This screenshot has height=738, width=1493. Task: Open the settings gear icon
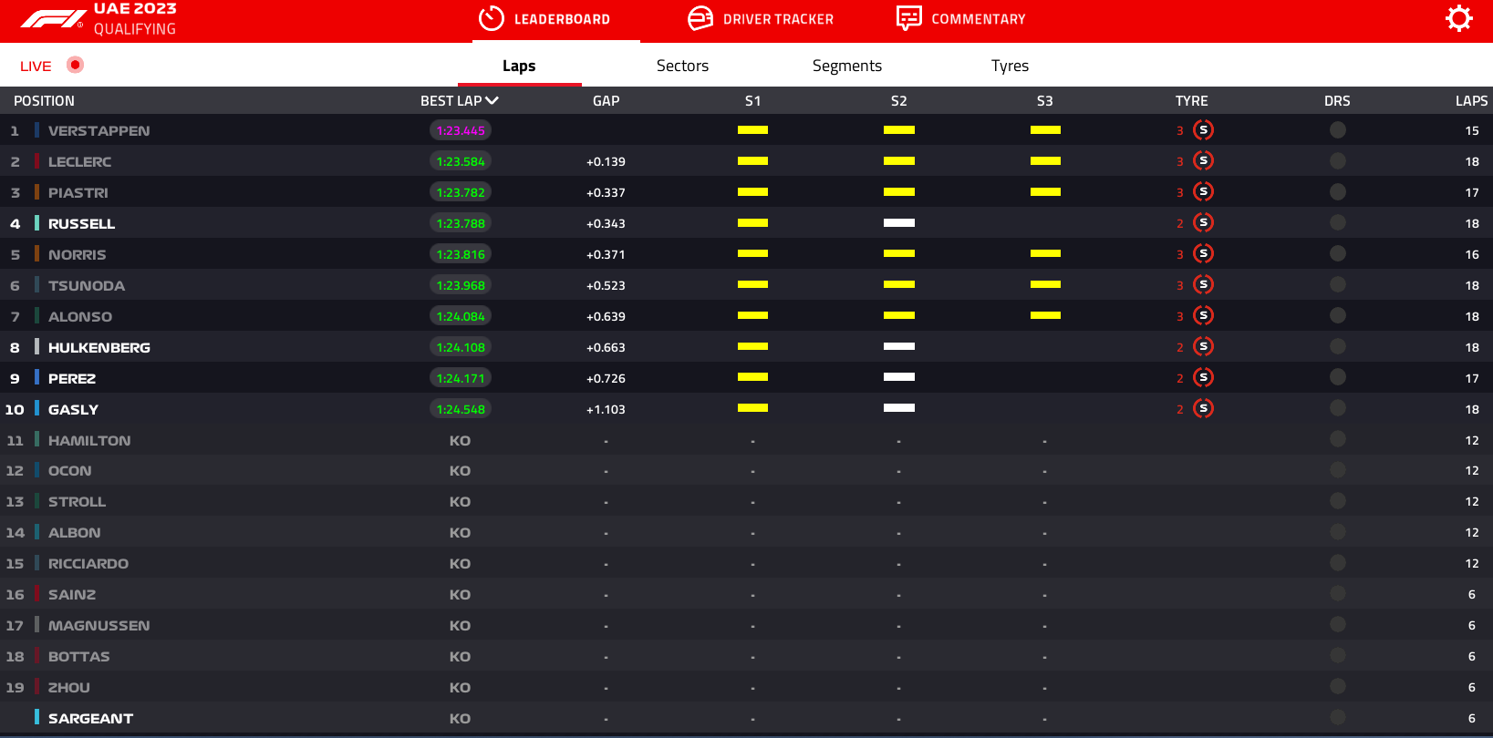point(1459,18)
